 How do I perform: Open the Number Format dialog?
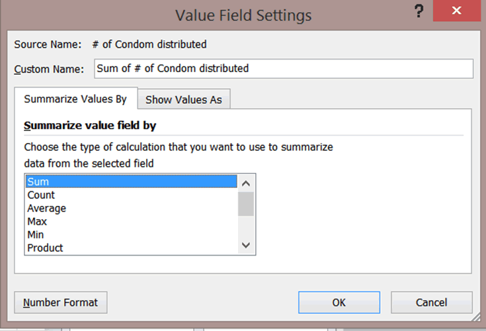61,303
